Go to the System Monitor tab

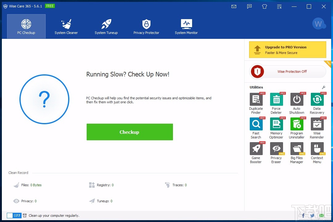pos(186,27)
